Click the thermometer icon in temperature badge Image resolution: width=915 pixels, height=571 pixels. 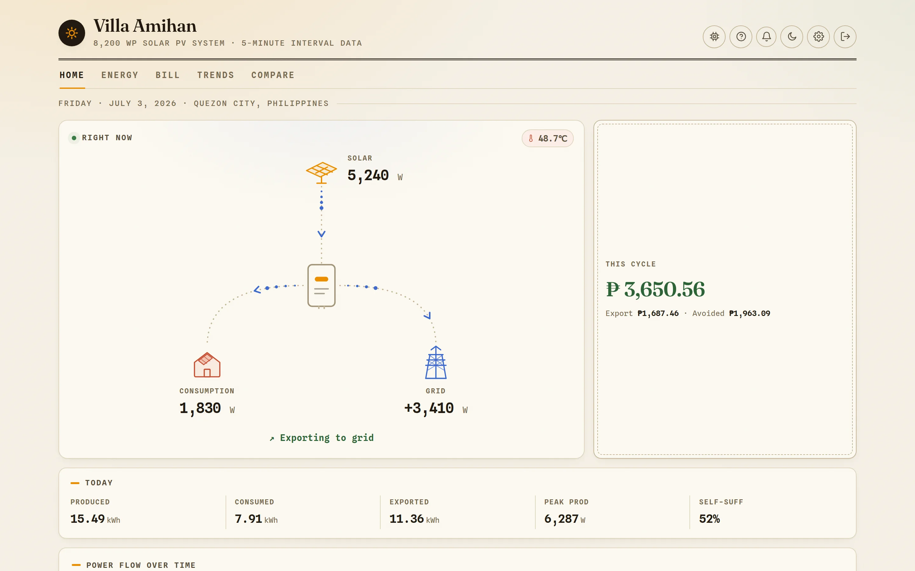(531, 139)
